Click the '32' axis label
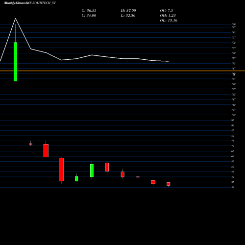The width and height of the screenshot is (245, 245). tap(233, 187)
